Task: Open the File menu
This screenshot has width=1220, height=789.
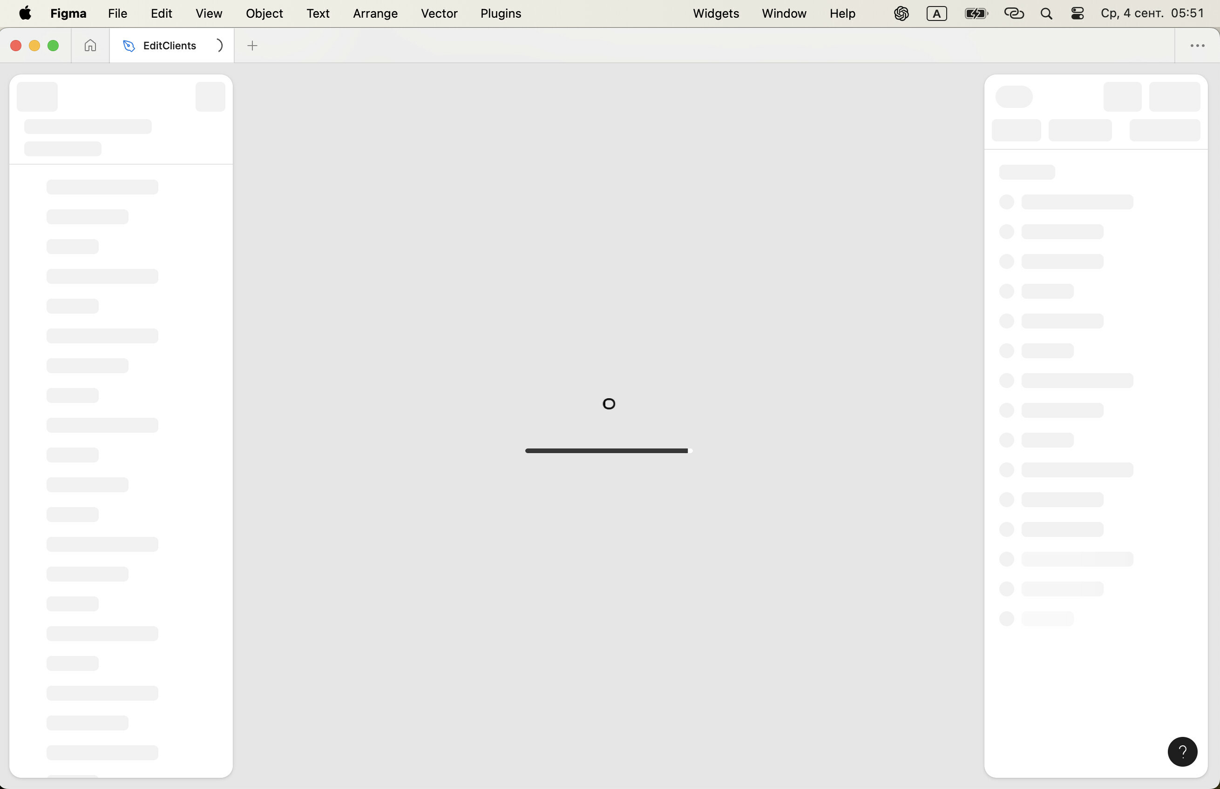Action: pos(117,13)
